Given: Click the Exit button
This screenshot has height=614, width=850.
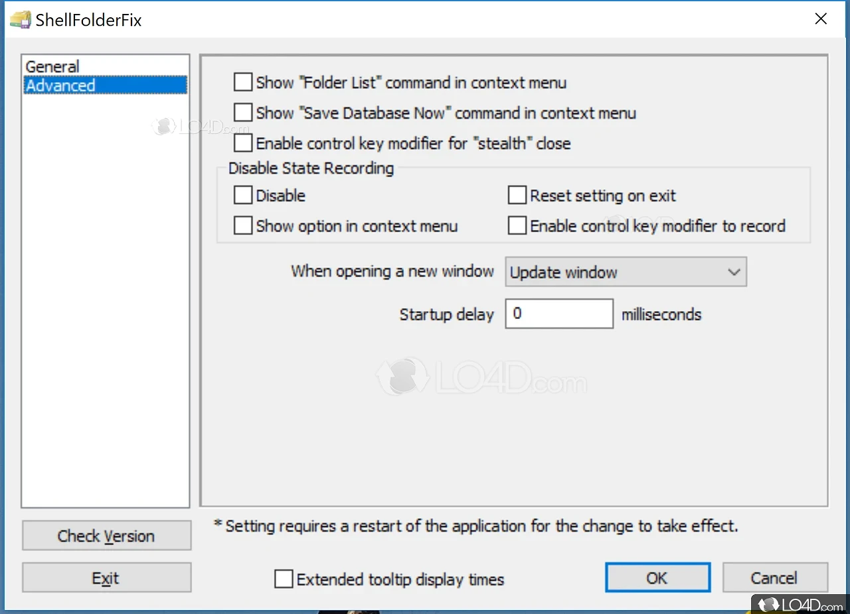Looking at the screenshot, I should click(106, 578).
